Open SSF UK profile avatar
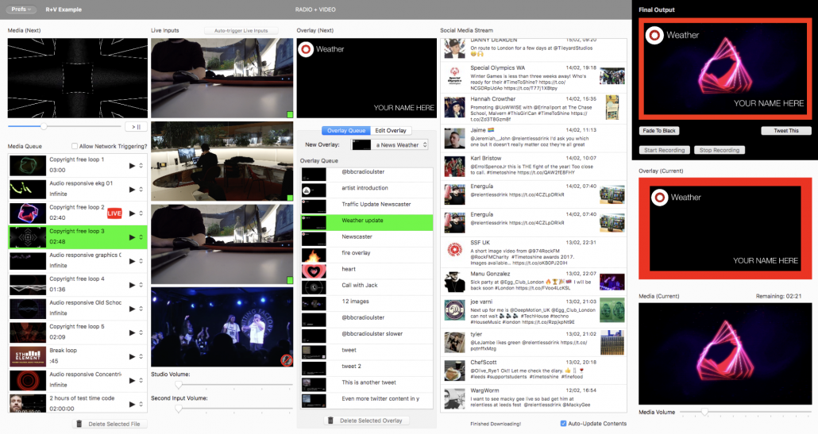Screen dimensions: 818x434 454,250
